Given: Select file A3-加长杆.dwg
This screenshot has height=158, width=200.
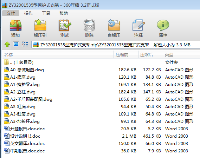Looking at the screenshot, I should click(x=101, y=121).
